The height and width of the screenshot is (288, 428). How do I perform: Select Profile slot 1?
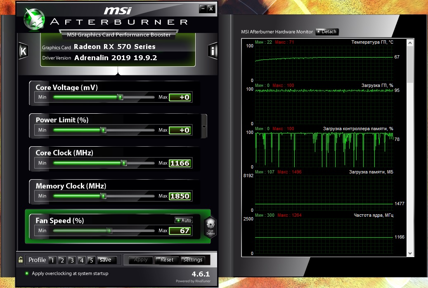52,260
